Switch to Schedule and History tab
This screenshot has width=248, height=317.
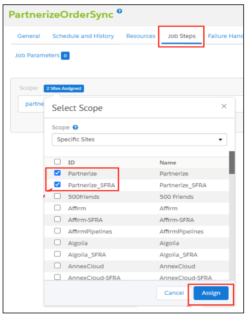point(83,36)
